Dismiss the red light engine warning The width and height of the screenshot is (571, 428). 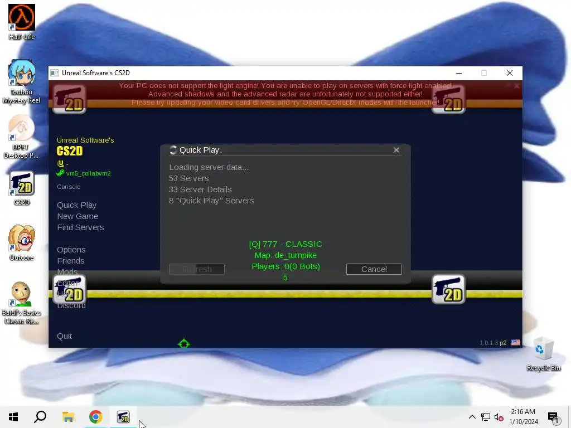(516, 86)
